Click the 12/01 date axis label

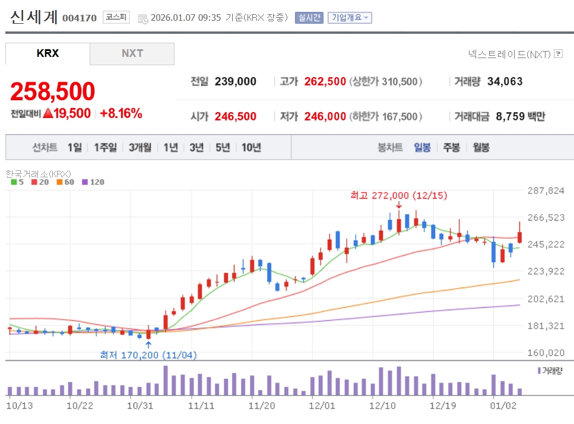coord(322,406)
